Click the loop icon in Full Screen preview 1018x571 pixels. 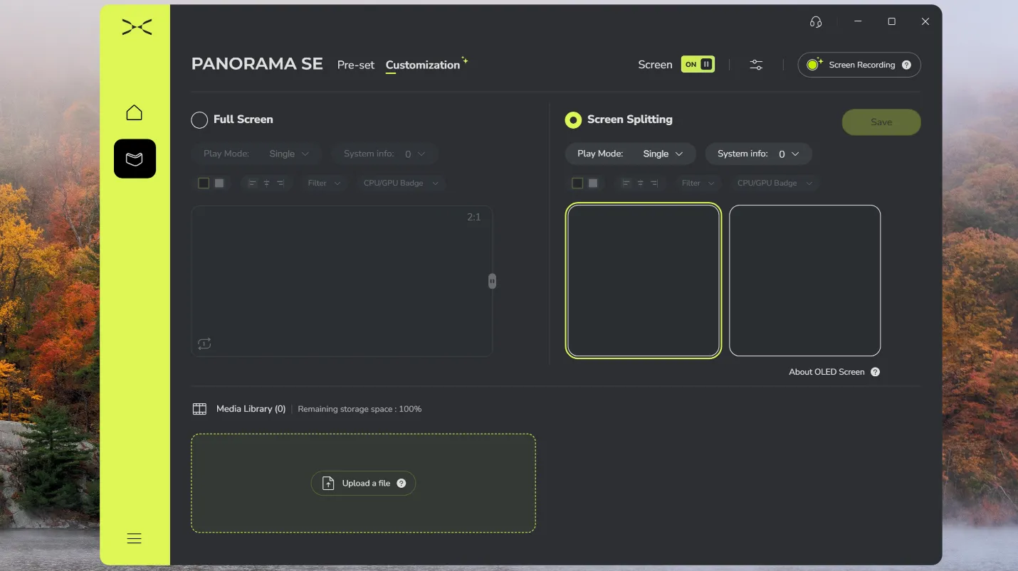[x=204, y=343]
